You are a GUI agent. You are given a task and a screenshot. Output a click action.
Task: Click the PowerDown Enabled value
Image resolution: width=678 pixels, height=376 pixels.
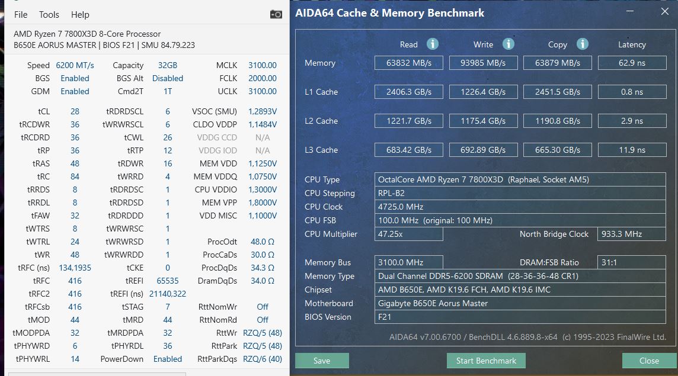point(167,359)
